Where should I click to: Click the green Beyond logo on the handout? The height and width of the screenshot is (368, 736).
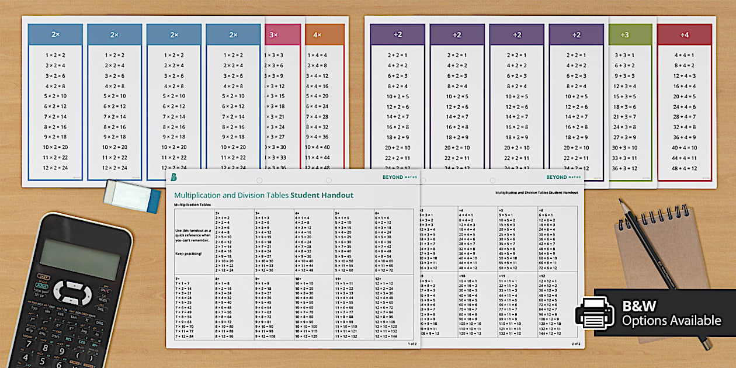173,177
